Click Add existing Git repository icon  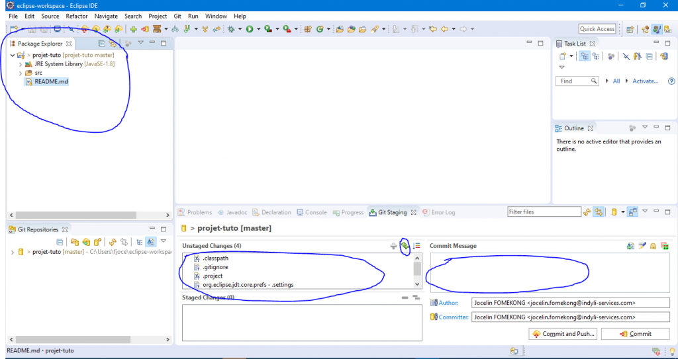pyautogui.click(x=74, y=242)
